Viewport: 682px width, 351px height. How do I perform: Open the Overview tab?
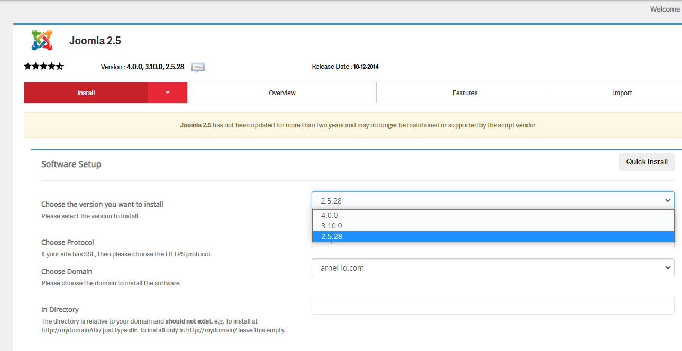pyautogui.click(x=282, y=93)
